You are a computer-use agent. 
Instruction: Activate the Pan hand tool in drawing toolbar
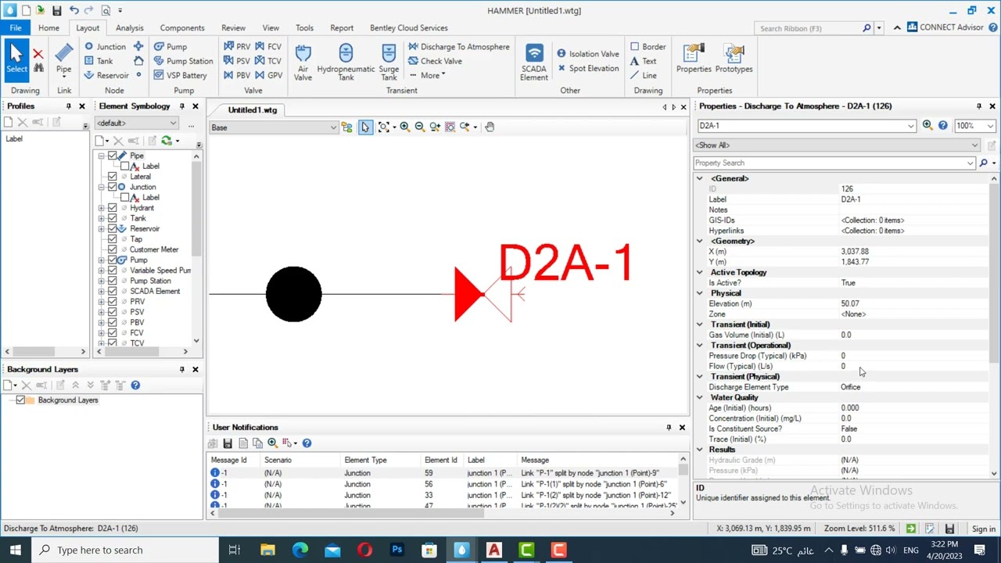pyautogui.click(x=490, y=127)
